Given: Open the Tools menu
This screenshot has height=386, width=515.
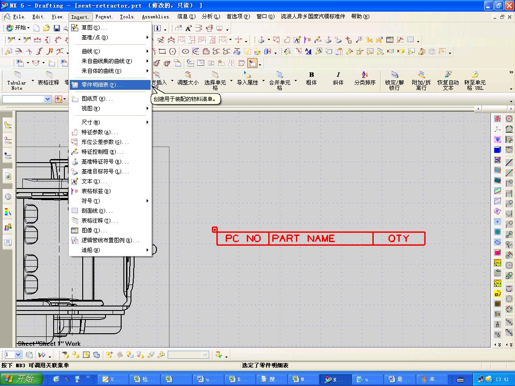Looking at the screenshot, I should 127,17.
